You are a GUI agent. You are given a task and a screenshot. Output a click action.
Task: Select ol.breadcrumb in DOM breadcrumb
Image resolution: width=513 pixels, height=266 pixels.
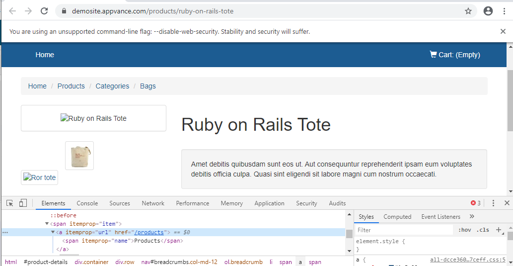point(243,262)
